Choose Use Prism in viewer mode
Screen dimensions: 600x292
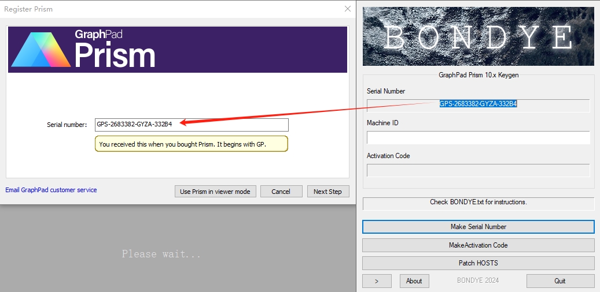[215, 192]
